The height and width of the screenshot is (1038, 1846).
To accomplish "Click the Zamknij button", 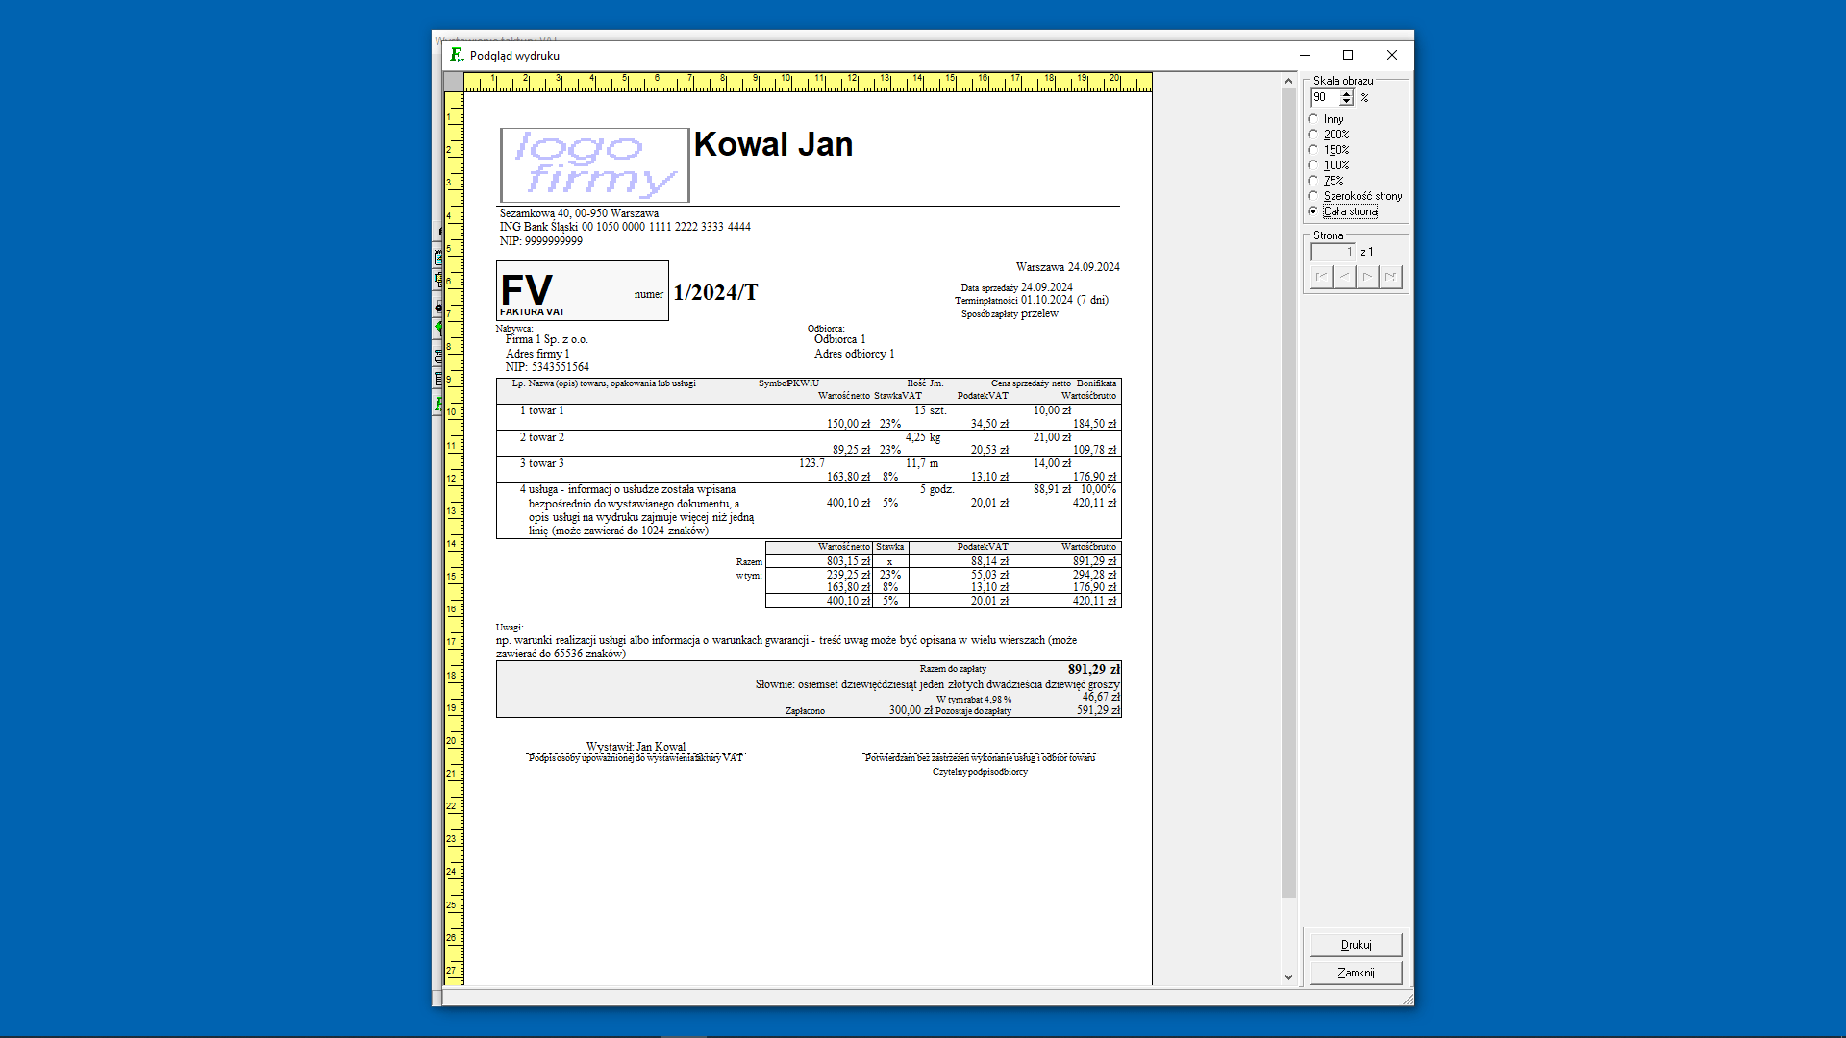I will 1356,973.
